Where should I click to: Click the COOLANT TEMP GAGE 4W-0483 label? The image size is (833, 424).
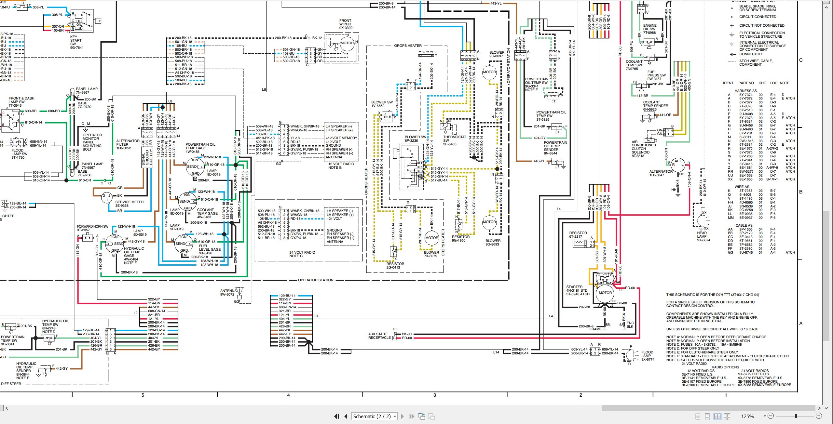click(207, 213)
